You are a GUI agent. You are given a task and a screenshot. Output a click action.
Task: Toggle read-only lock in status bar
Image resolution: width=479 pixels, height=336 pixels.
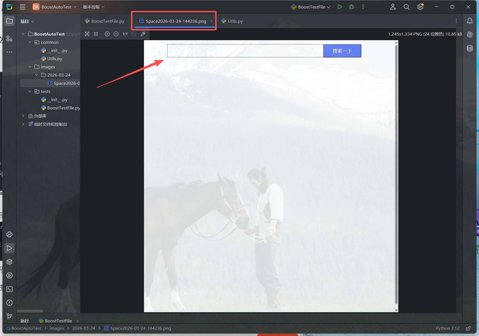468,328
